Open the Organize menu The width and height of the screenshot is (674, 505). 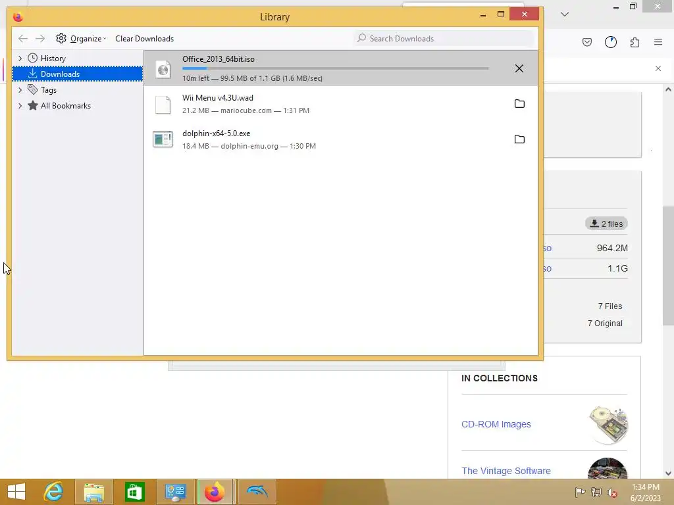click(81, 39)
